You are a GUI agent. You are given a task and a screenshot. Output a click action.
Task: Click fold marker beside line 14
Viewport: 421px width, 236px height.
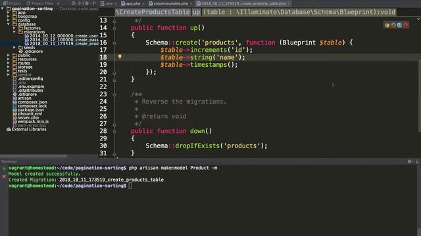114,28
